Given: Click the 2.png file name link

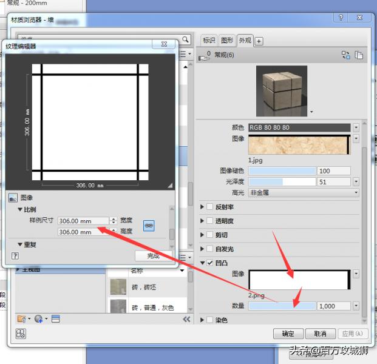Looking at the screenshot, I should [256, 295].
